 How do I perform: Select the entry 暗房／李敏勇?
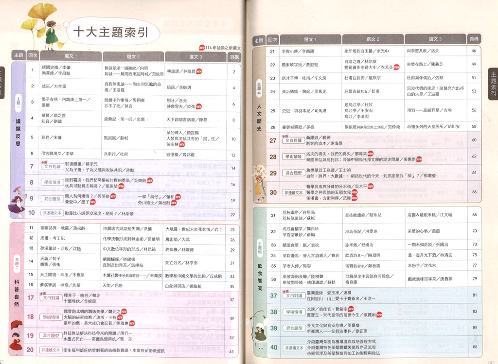tap(179, 87)
